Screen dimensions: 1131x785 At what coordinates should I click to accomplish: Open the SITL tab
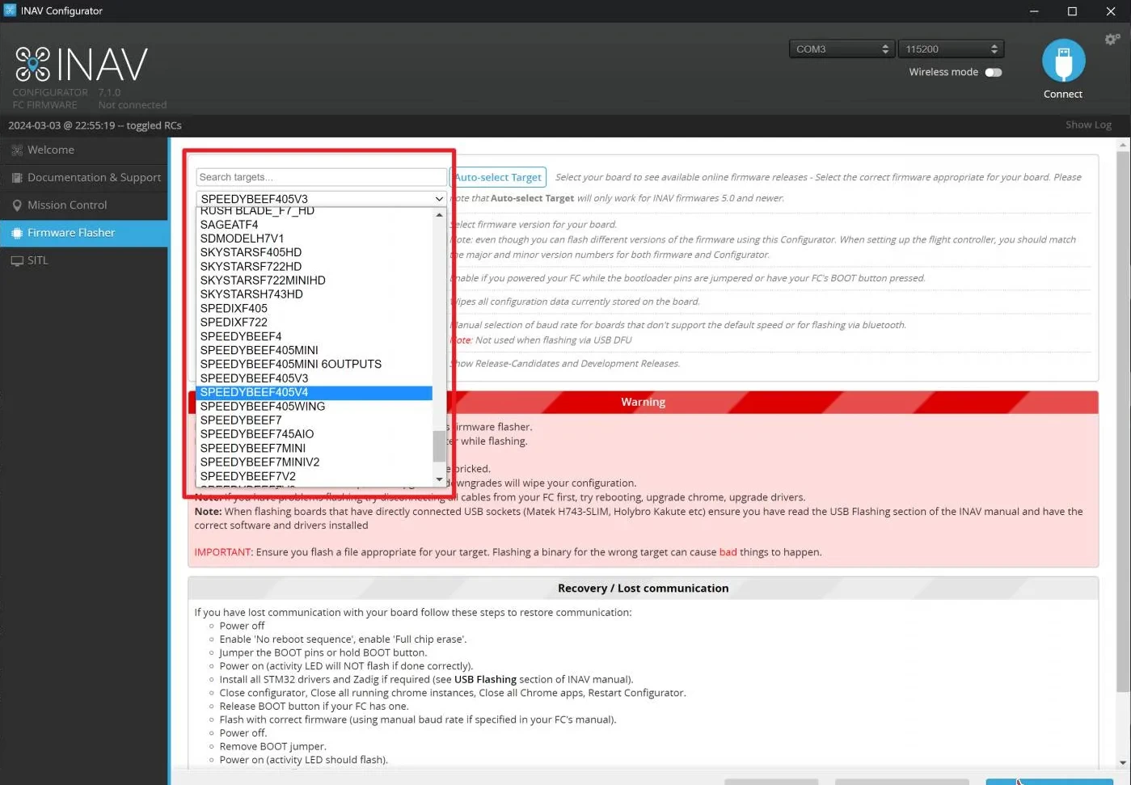pos(84,260)
